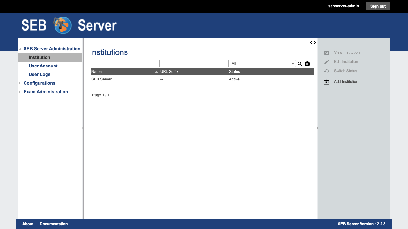Click the Sign out button
The height and width of the screenshot is (229, 408).
click(378, 6)
